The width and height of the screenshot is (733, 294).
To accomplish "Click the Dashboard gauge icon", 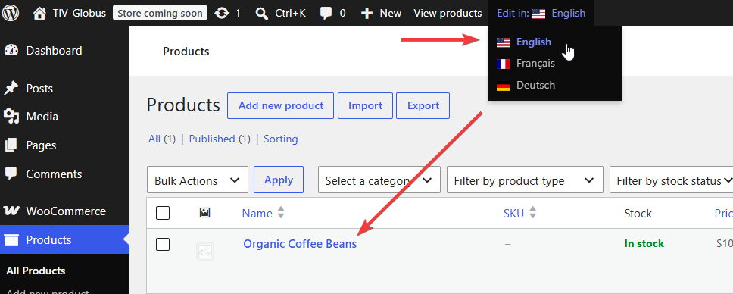I will tap(11, 51).
